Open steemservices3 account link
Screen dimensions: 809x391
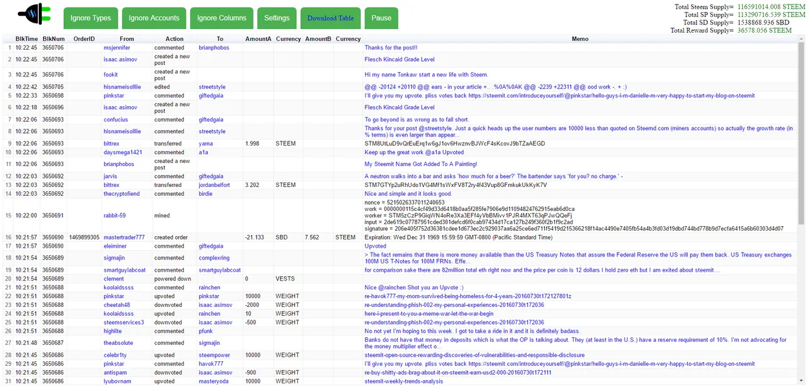(x=124, y=323)
